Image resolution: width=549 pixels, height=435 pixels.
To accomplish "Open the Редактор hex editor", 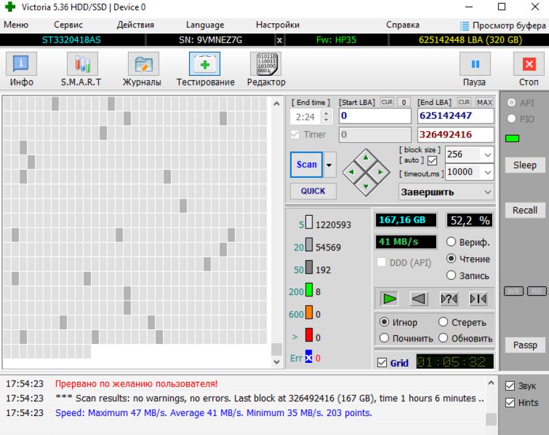I will point(266,69).
